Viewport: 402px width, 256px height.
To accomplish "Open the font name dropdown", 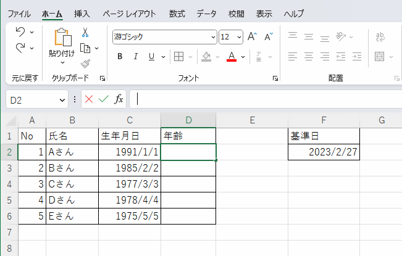I will point(214,37).
